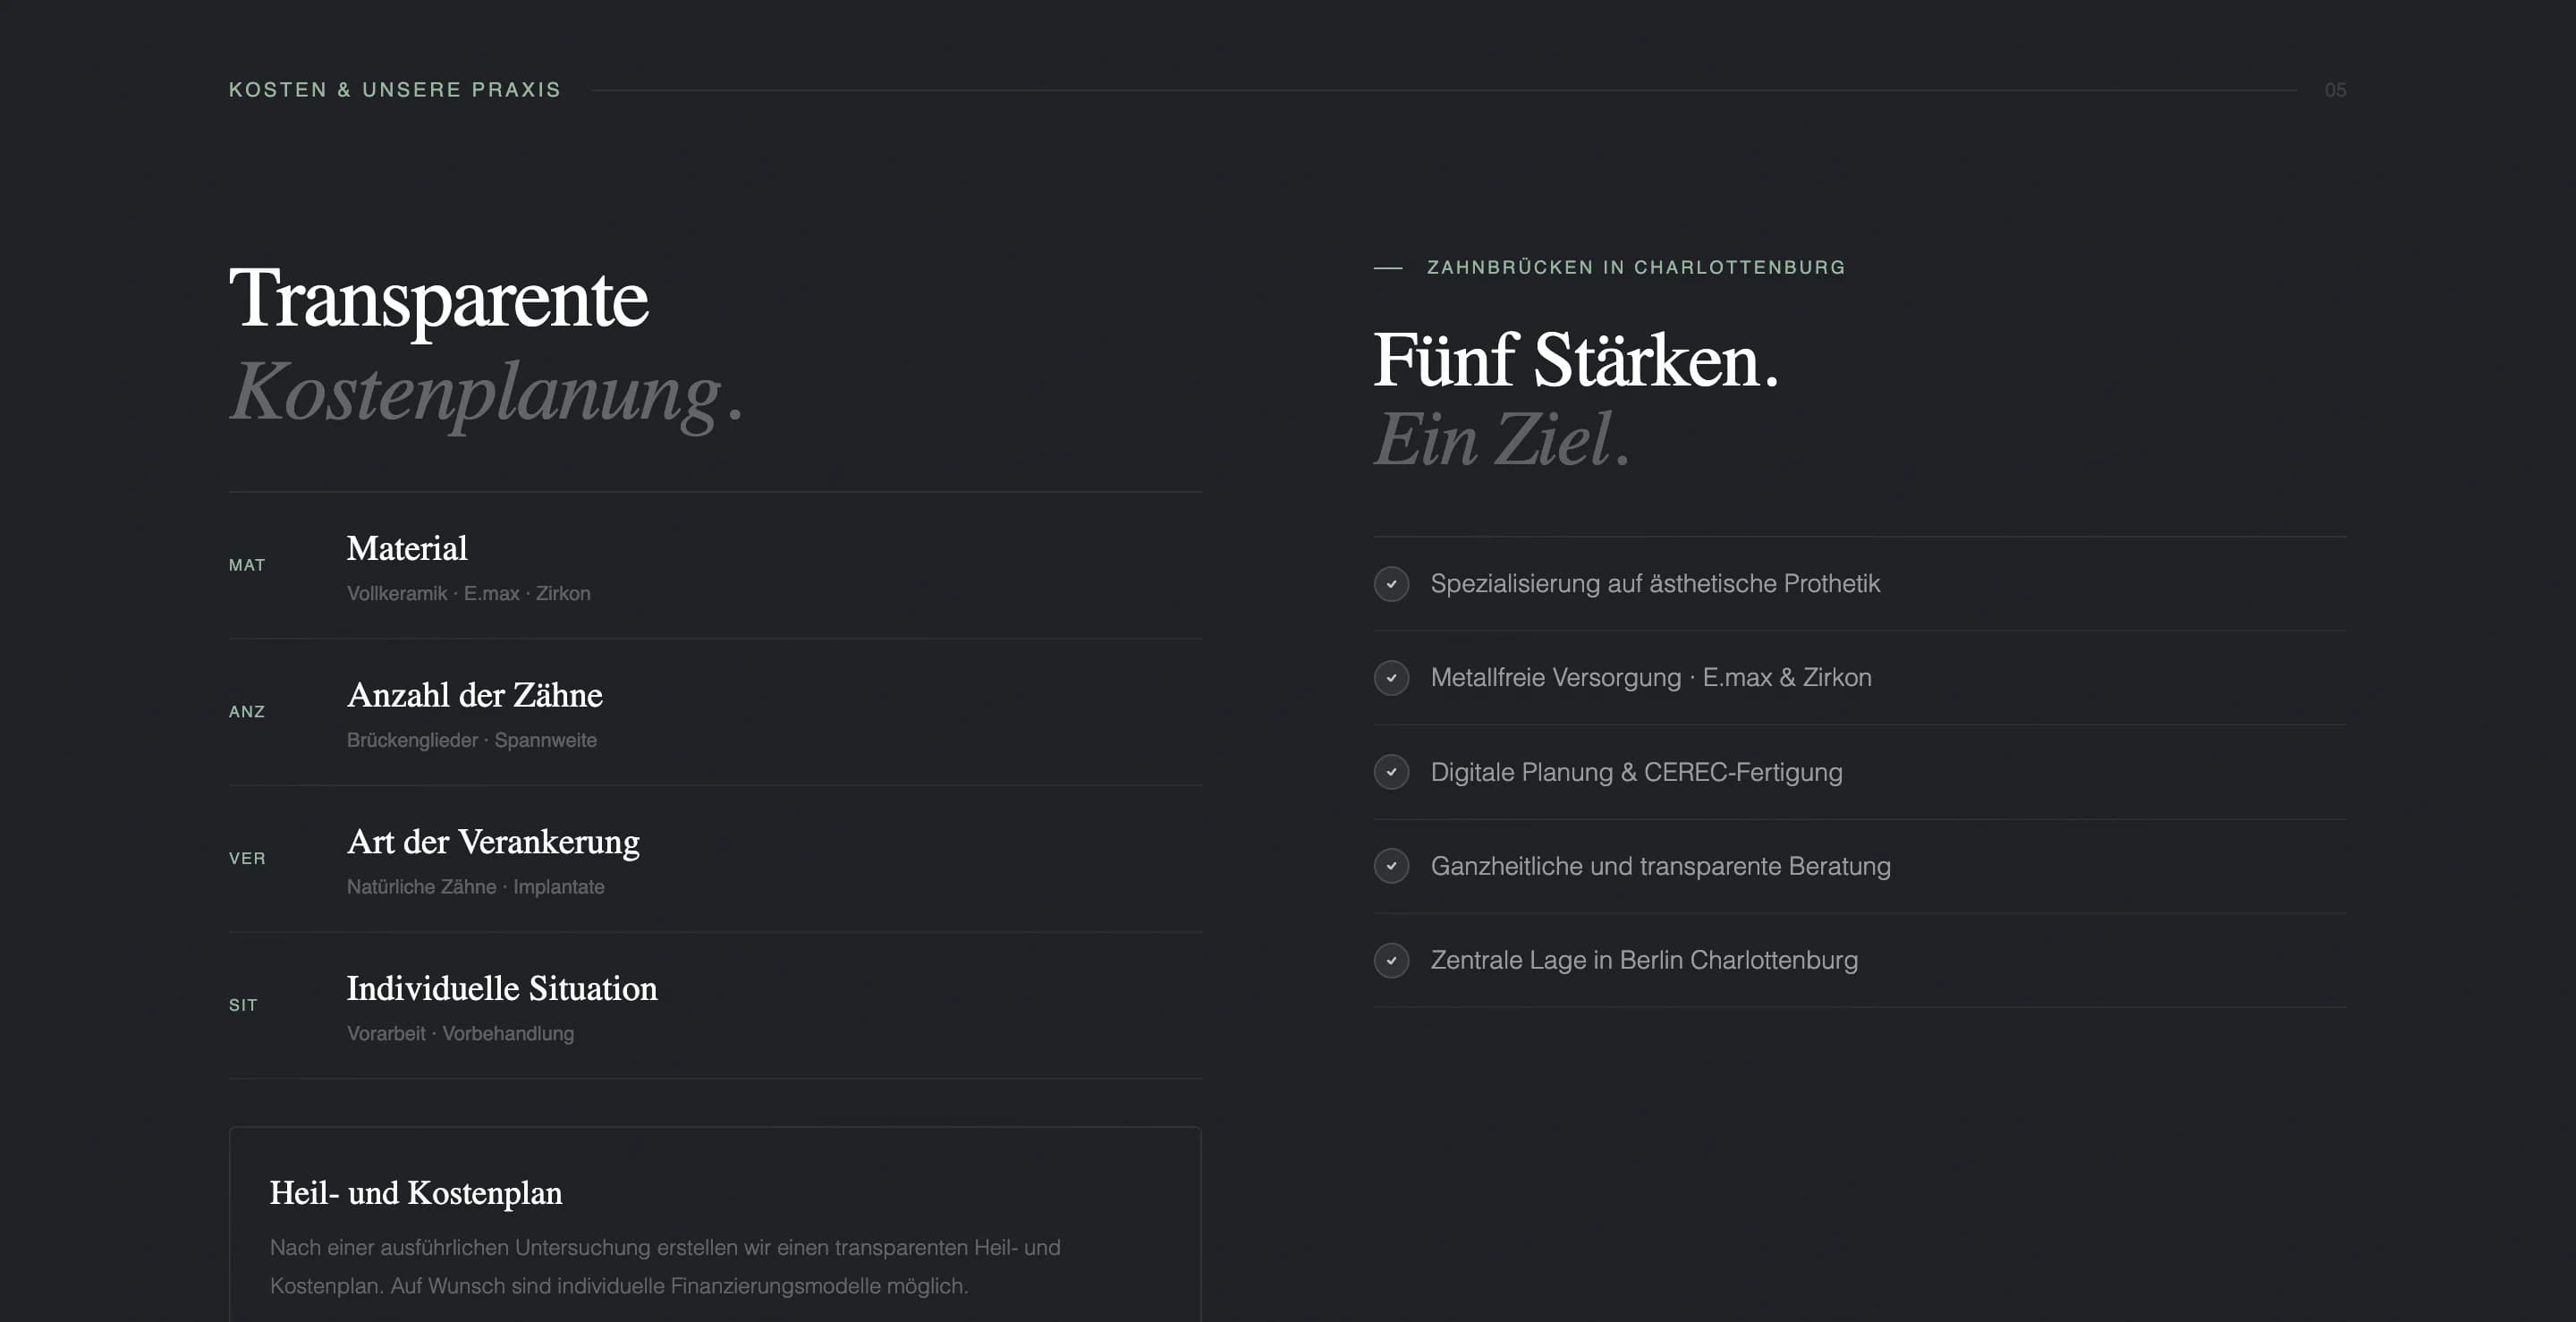This screenshot has width=2576, height=1322.
Task: Click checkmark icon beside Zentrale Lage in Berlin
Action: 1391,960
